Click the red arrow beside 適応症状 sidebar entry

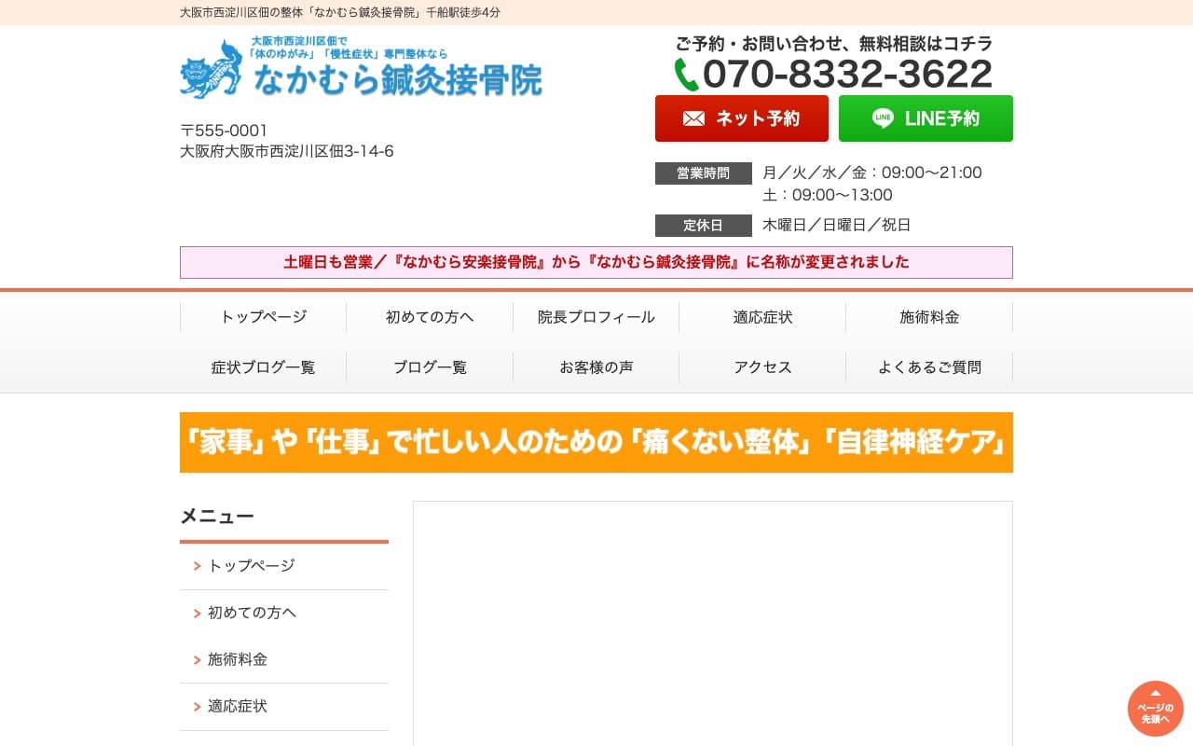pyautogui.click(x=196, y=706)
